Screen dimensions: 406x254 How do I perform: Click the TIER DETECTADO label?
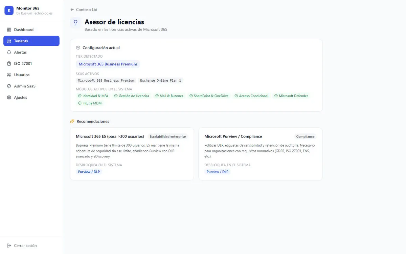89,57
